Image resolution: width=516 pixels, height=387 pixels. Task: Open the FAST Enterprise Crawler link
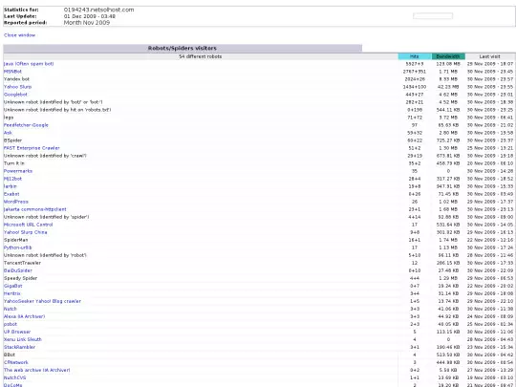tap(32, 148)
